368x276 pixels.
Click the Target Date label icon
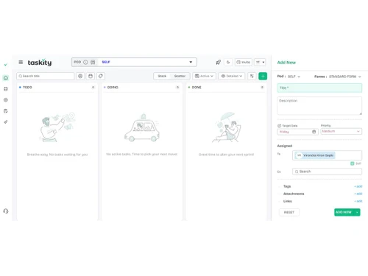tap(279, 126)
